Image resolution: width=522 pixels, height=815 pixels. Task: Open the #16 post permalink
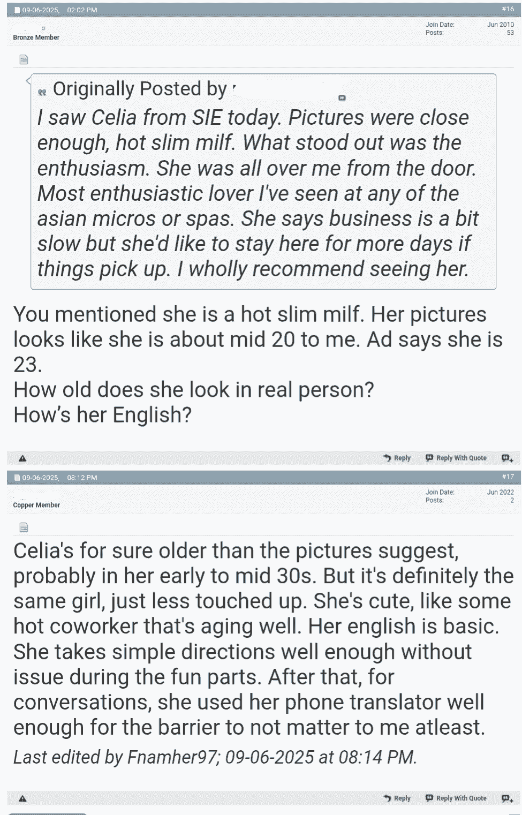click(x=508, y=9)
